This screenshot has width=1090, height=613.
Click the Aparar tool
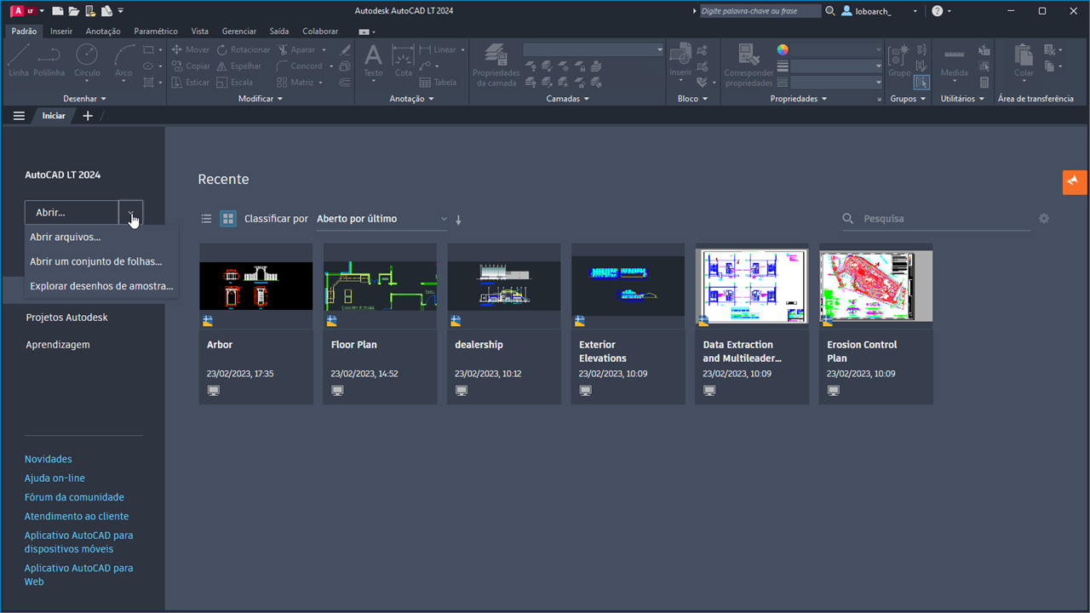tap(296, 49)
